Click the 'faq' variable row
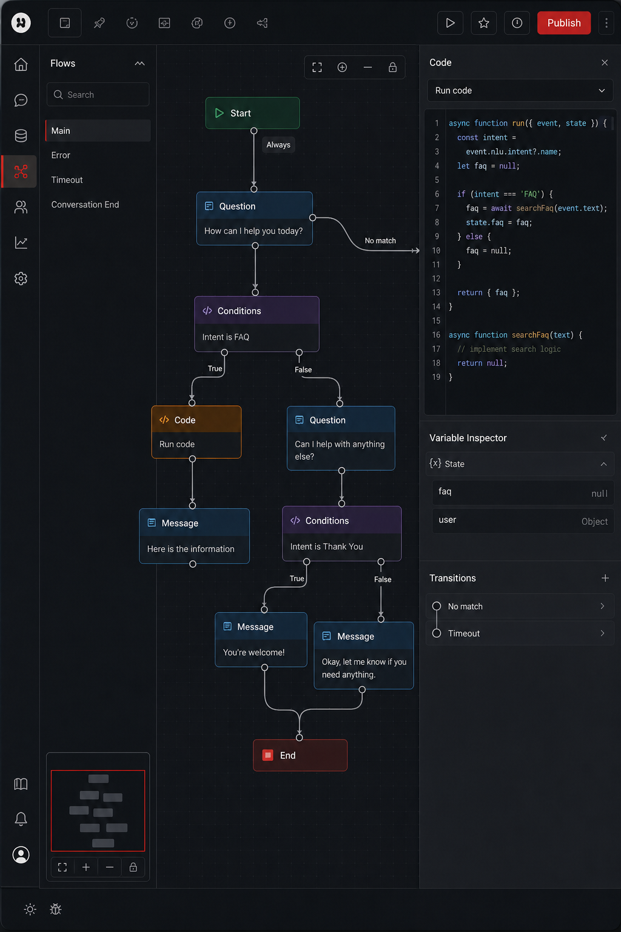Image resolution: width=621 pixels, height=932 pixels. click(523, 493)
